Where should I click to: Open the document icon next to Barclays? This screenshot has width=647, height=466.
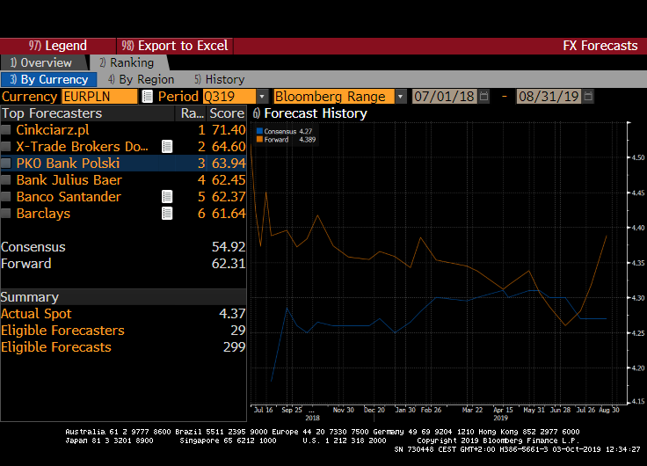coord(167,214)
